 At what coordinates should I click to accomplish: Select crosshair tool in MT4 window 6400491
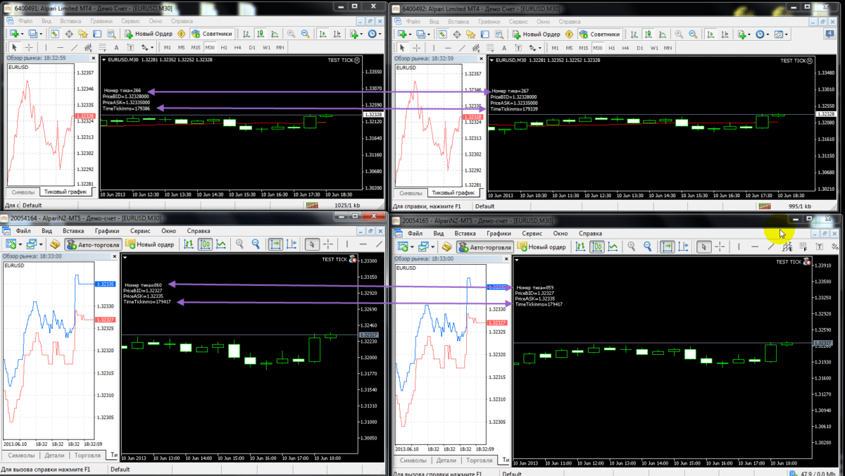28,47
